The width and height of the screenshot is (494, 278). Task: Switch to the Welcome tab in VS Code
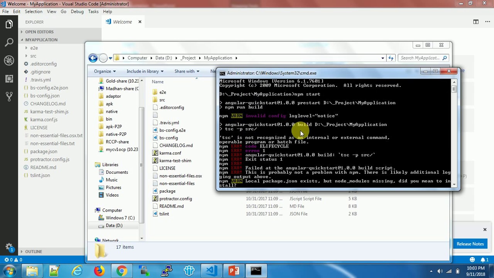coord(122,22)
